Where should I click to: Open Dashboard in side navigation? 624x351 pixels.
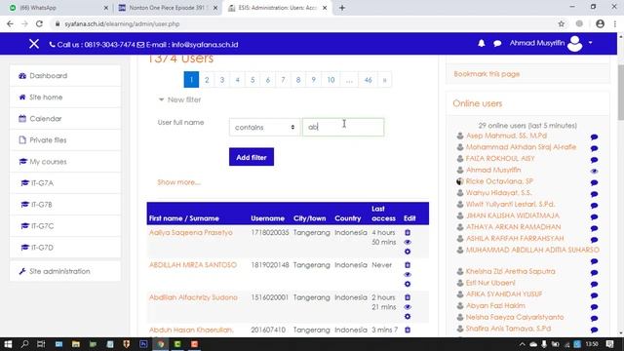point(65,76)
